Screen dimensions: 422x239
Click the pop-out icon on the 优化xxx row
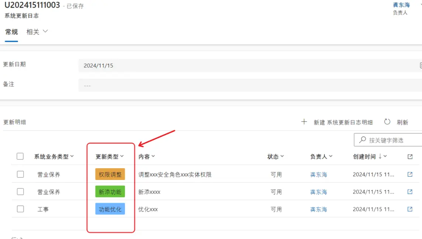tap(409, 209)
